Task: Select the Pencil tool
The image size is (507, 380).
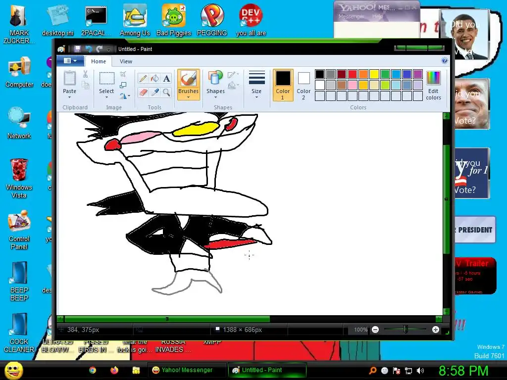Action: [x=143, y=79]
